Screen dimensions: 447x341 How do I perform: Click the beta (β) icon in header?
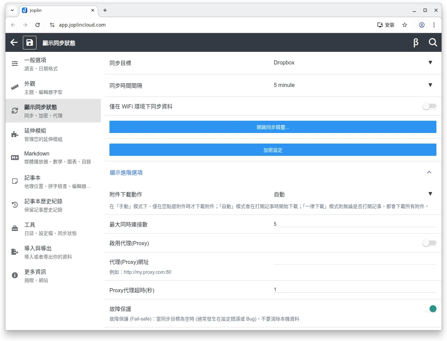416,43
